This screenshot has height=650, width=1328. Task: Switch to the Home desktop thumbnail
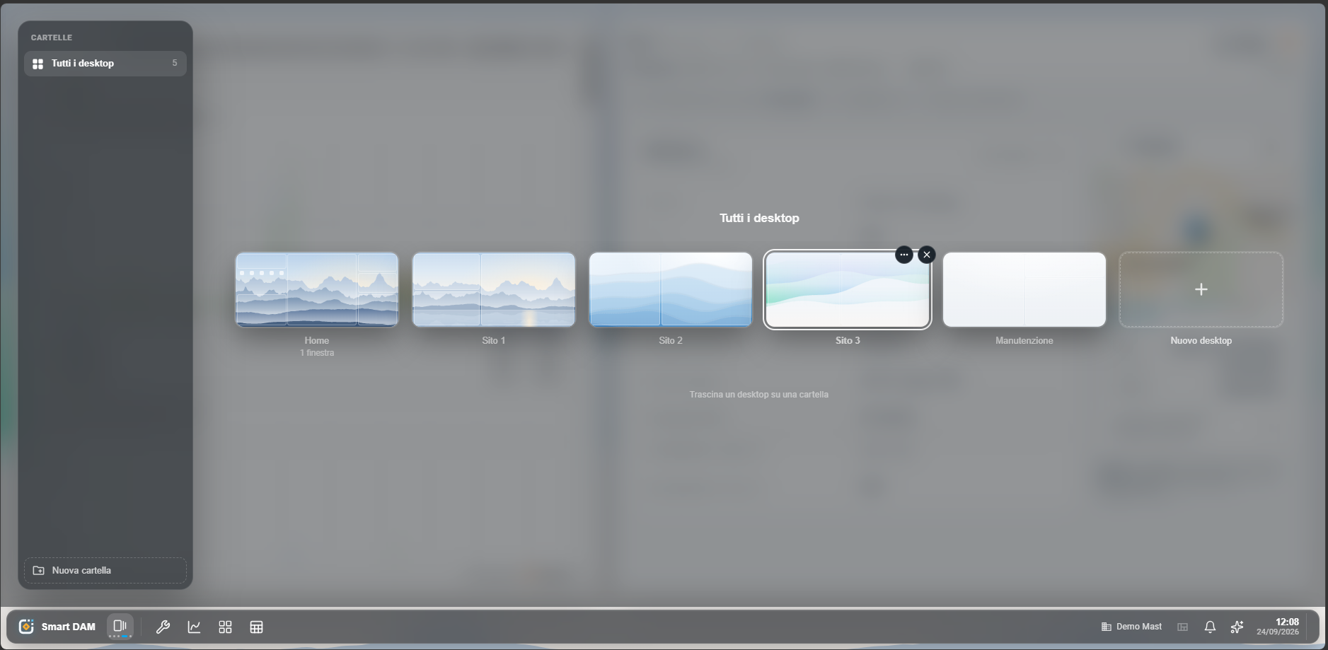coord(317,289)
